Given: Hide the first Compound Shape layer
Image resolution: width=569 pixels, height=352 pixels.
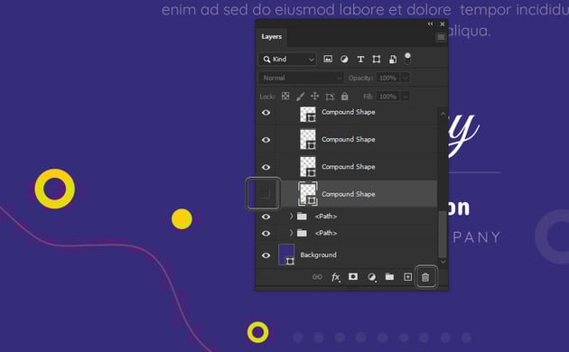Looking at the screenshot, I should (266, 113).
